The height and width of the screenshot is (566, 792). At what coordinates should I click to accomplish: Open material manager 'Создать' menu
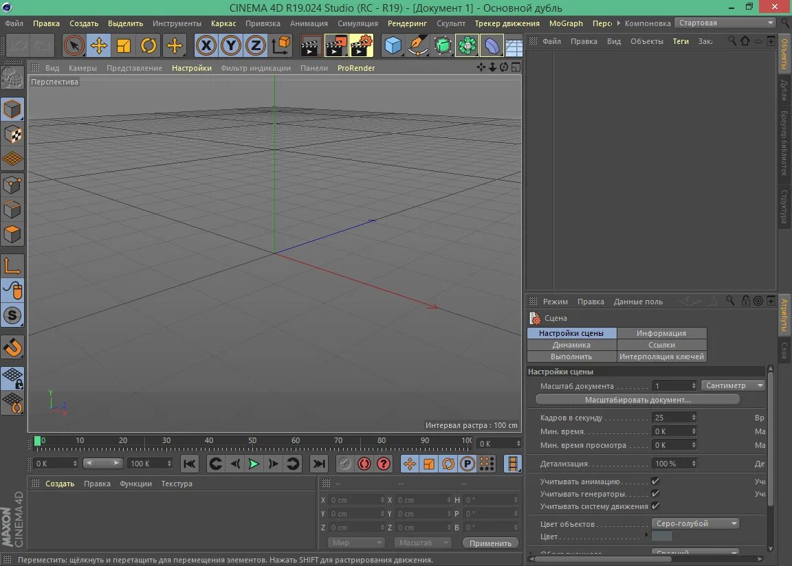(x=60, y=484)
